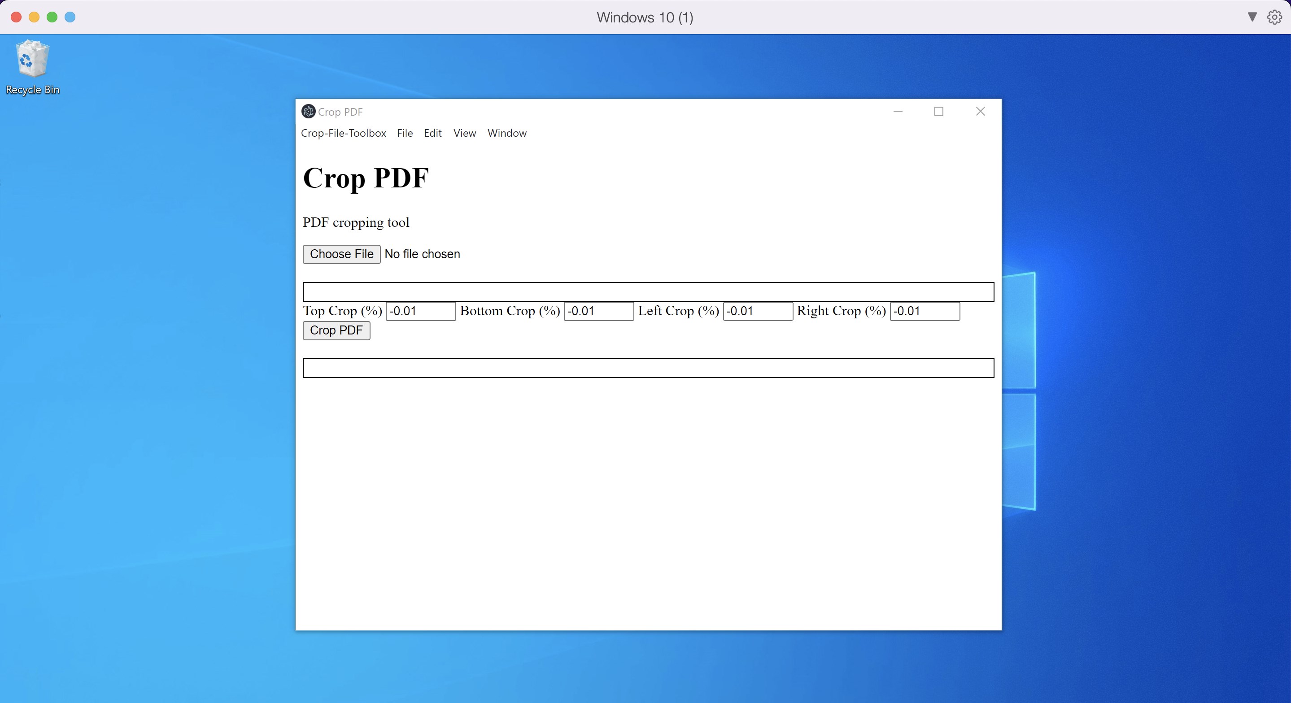This screenshot has height=703, width=1291.
Task: Select the Bottom Crop percentage field
Action: pyautogui.click(x=598, y=311)
